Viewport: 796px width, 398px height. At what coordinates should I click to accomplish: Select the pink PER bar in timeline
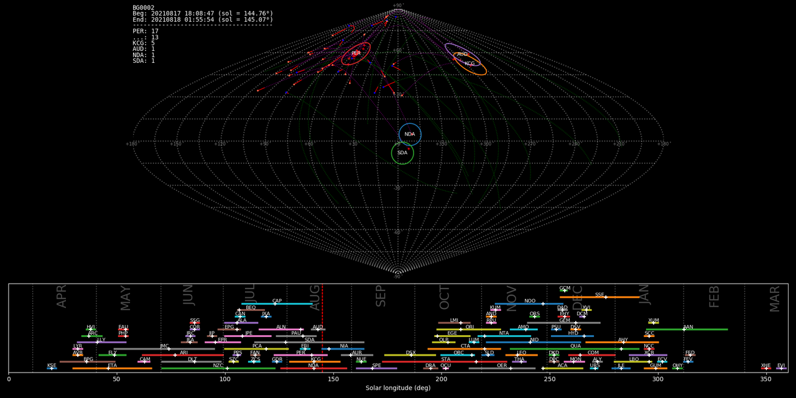[301, 355]
